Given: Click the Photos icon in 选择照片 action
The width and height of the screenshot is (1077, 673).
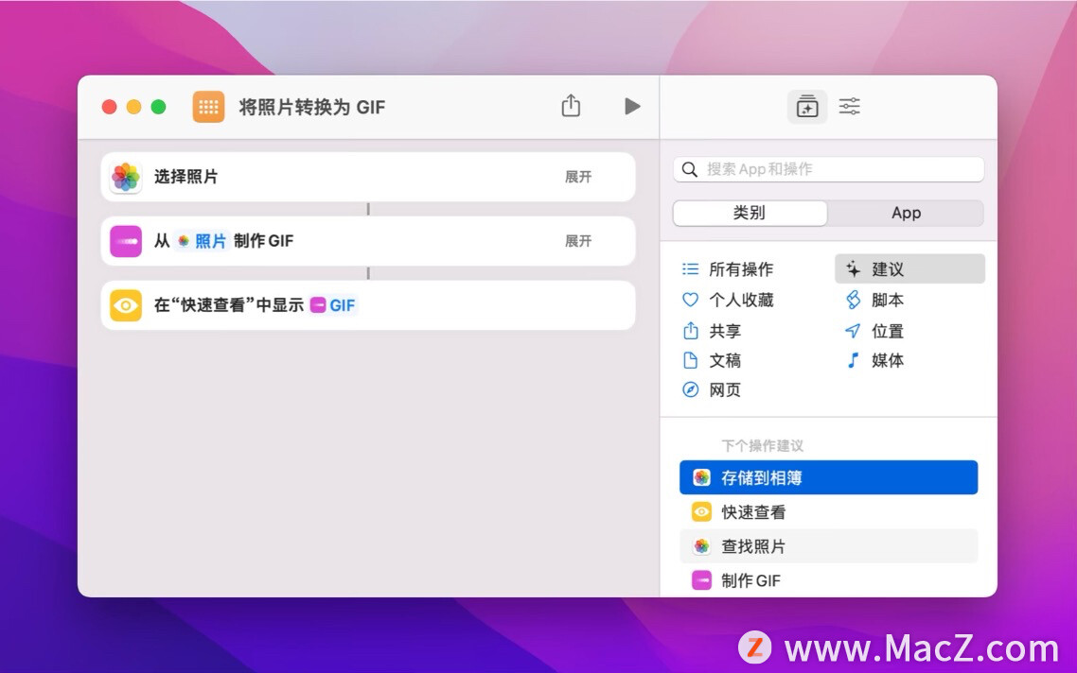Looking at the screenshot, I should point(126,177).
